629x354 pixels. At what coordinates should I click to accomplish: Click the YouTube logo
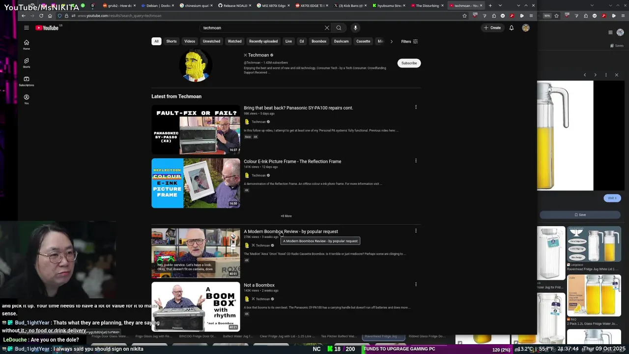click(47, 28)
